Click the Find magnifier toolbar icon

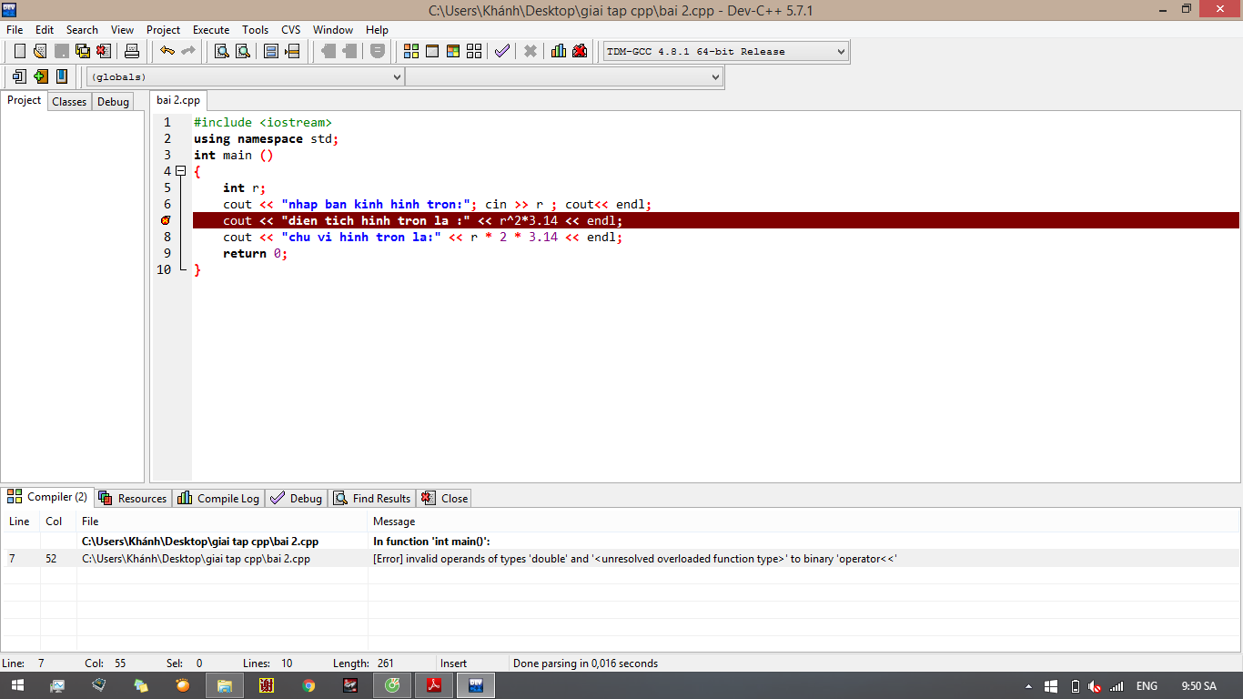tap(221, 51)
